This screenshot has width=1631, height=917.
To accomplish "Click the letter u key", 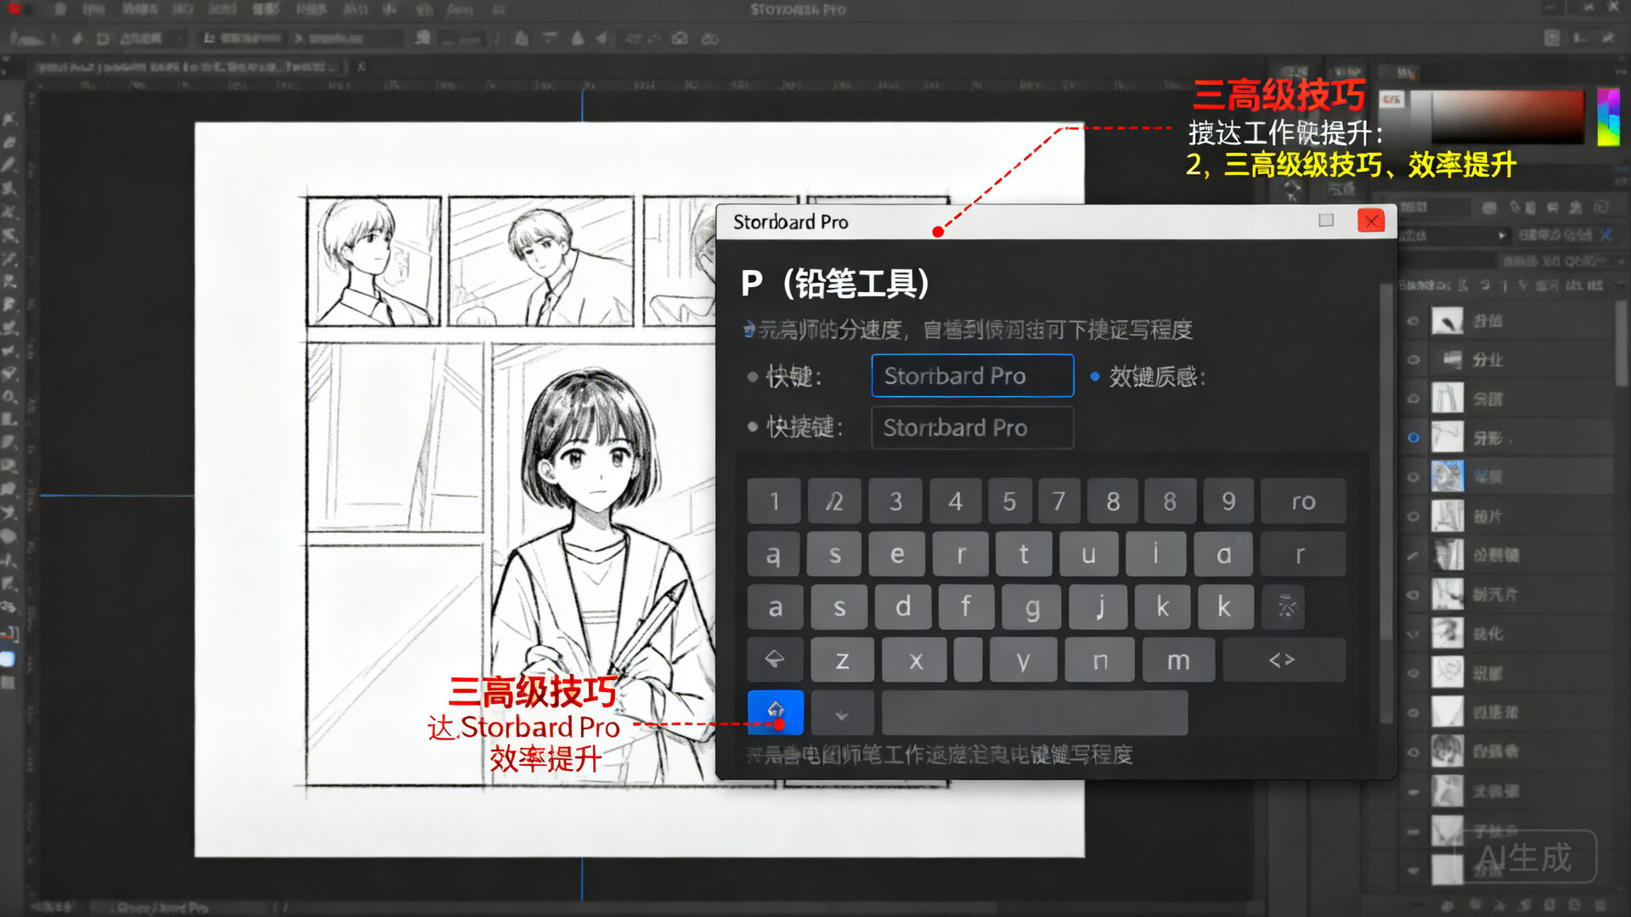I will pyautogui.click(x=1088, y=554).
